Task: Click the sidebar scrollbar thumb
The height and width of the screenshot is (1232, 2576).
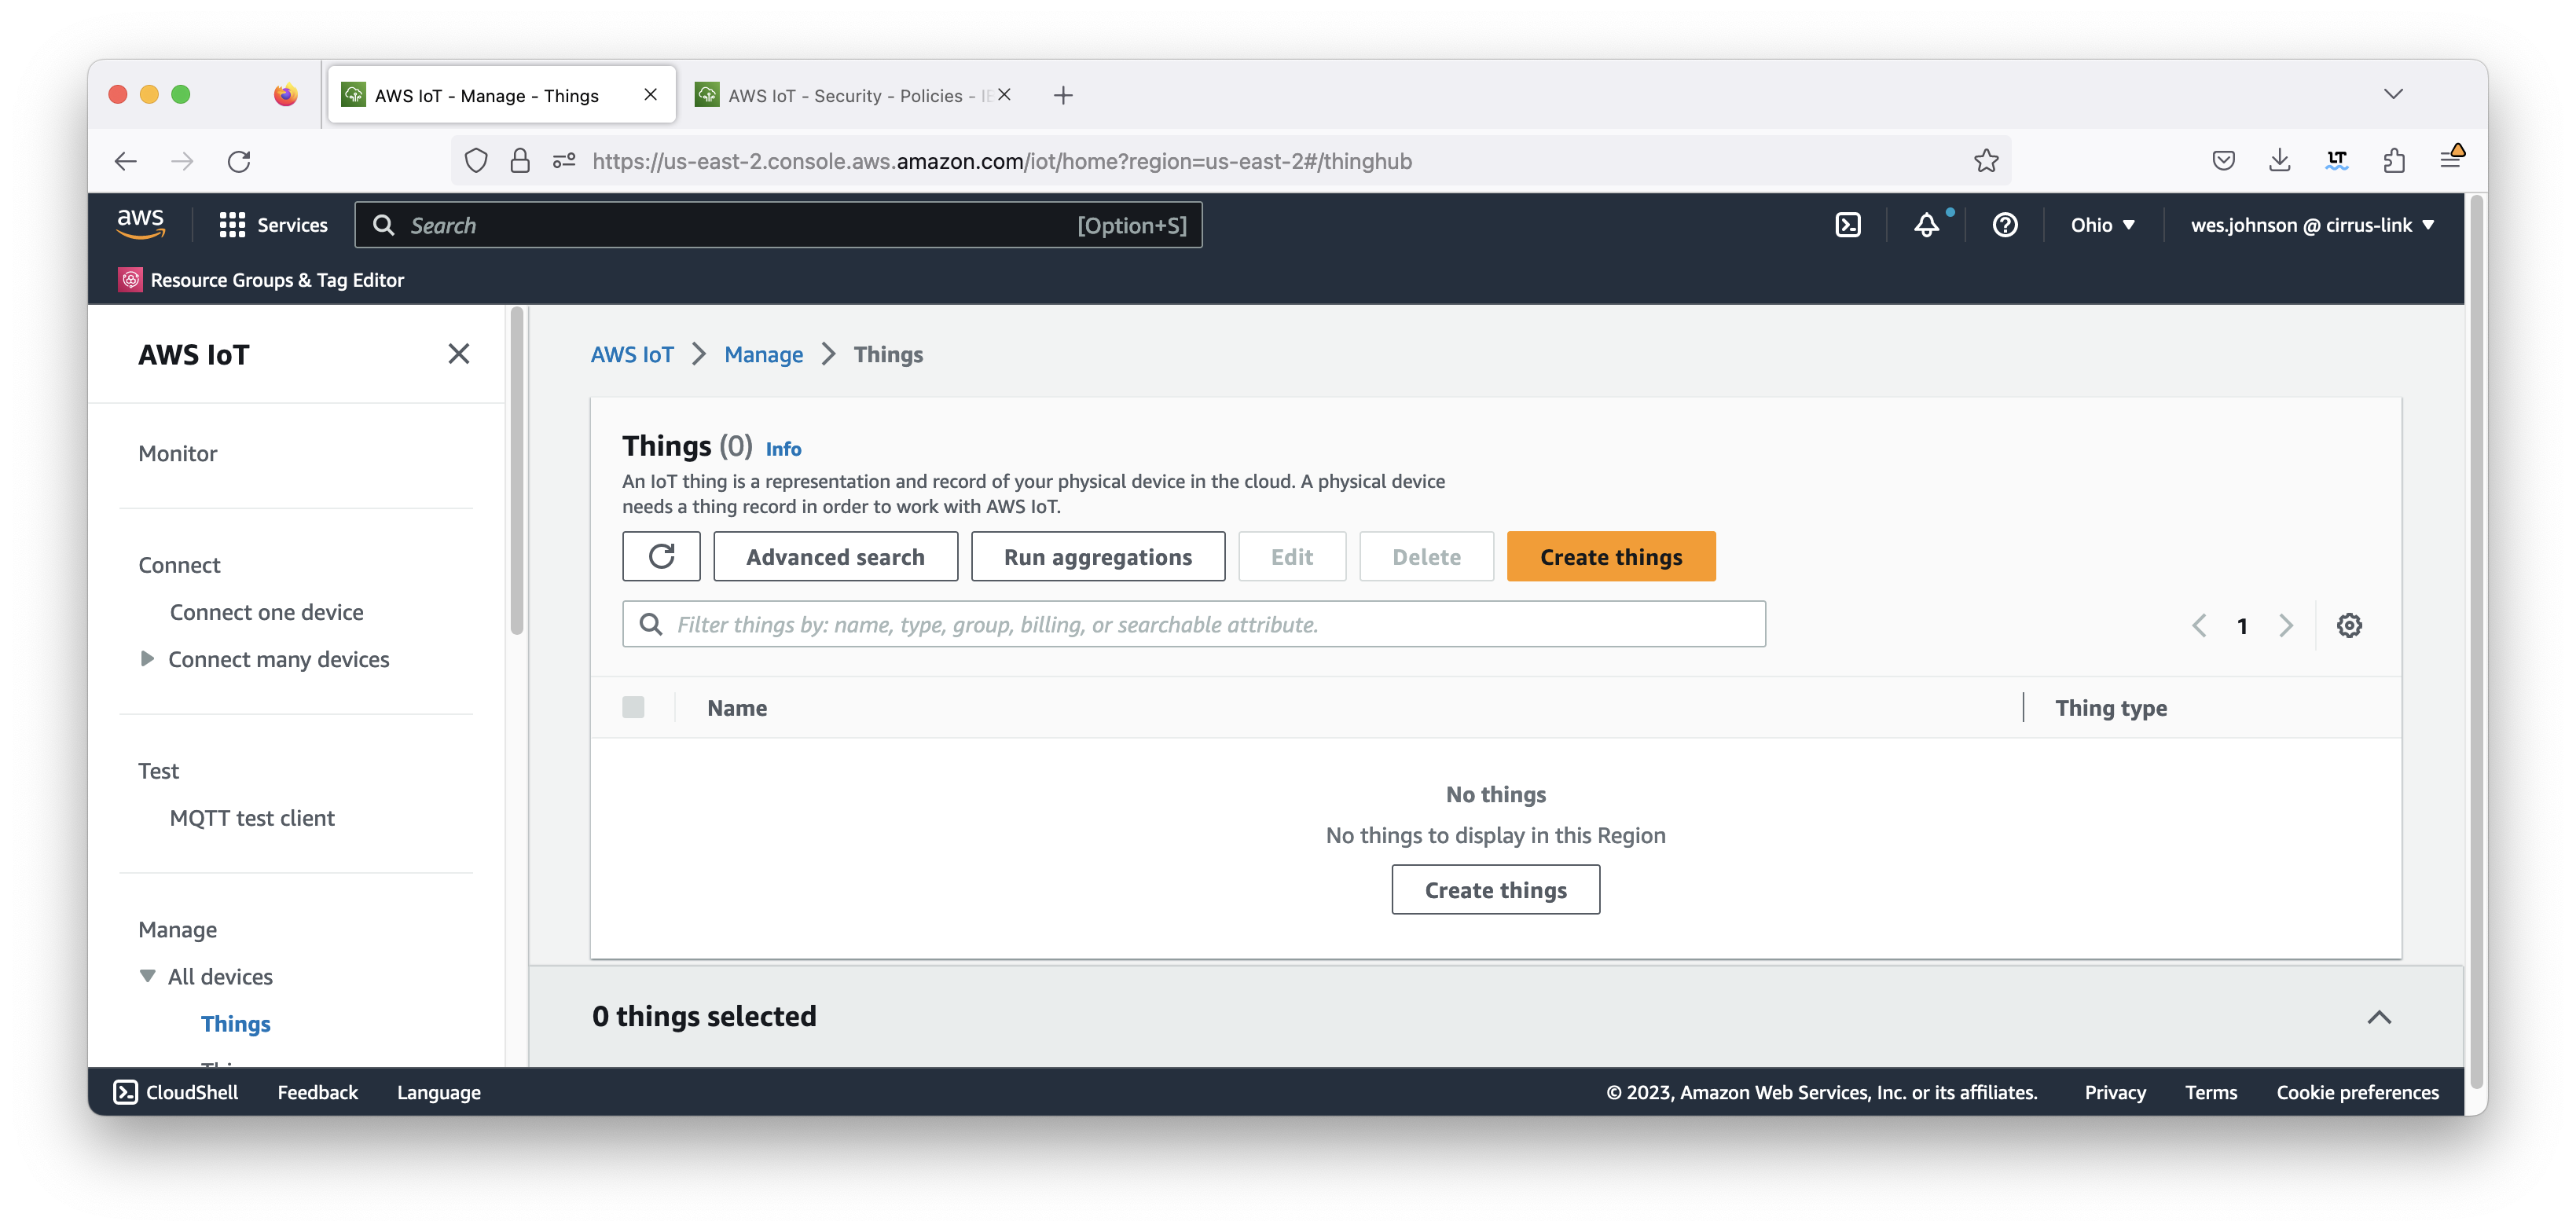Action: pyautogui.click(x=517, y=470)
